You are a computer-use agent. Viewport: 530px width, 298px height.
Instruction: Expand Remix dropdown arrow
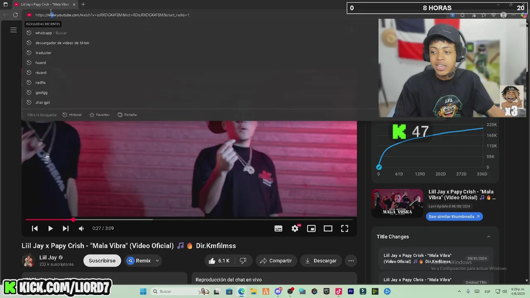tap(157, 261)
